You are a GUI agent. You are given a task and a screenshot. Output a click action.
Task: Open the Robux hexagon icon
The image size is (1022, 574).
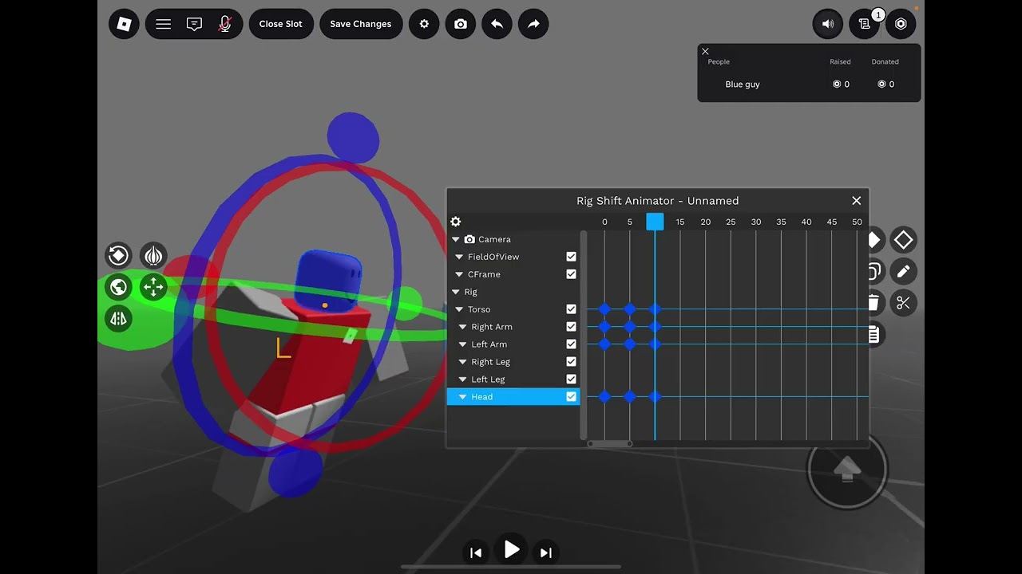[901, 24]
